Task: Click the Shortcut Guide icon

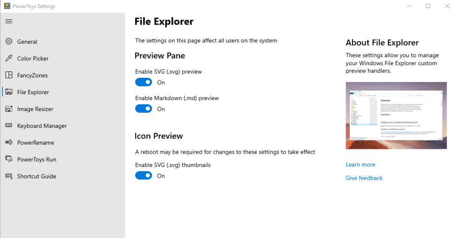Action: pos(9,176)
